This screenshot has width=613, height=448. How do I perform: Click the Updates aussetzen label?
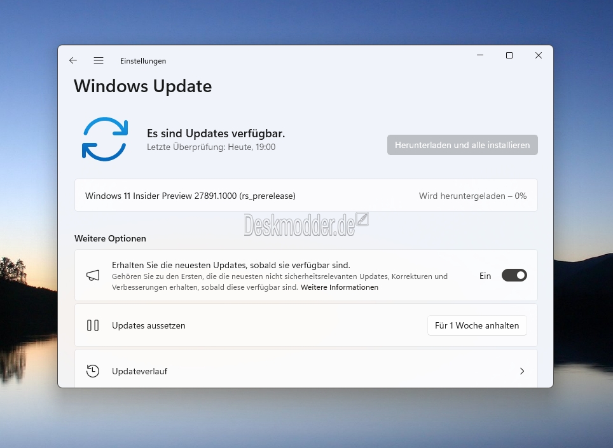coord(149,325)
